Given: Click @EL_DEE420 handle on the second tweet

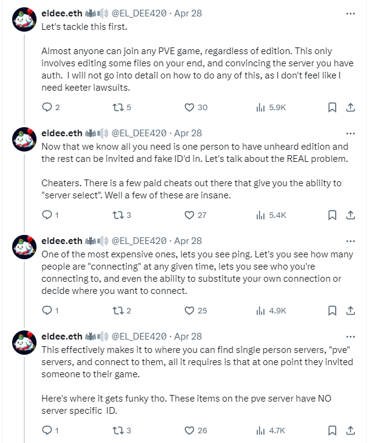Looking at the screenshot, I should 139,133.
